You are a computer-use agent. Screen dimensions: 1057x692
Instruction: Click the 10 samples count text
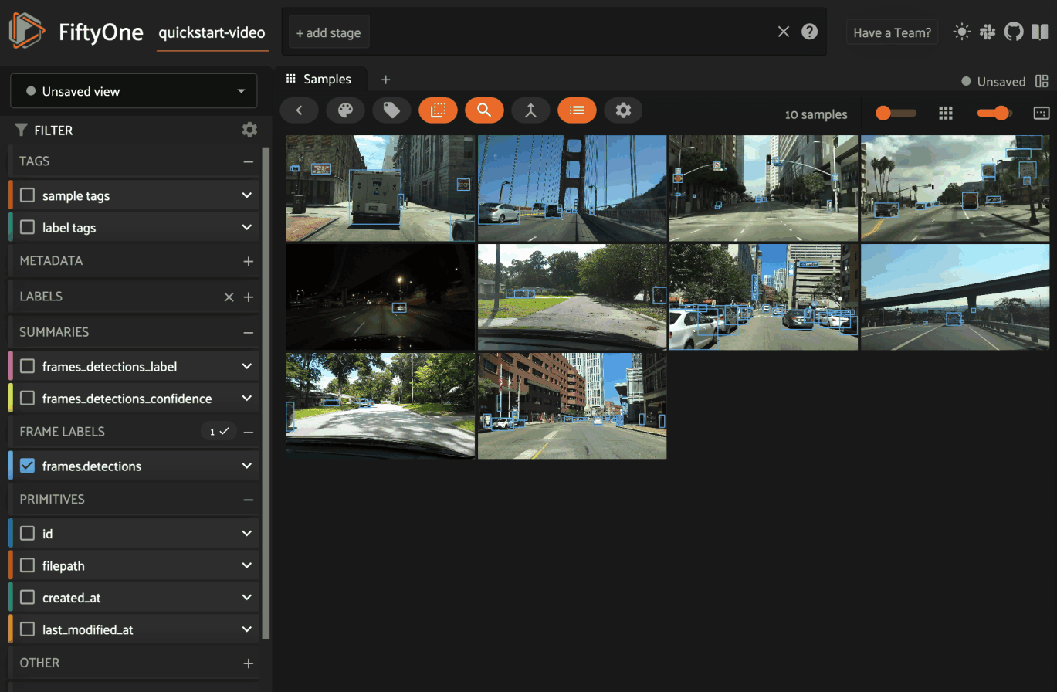pos(816,114)
